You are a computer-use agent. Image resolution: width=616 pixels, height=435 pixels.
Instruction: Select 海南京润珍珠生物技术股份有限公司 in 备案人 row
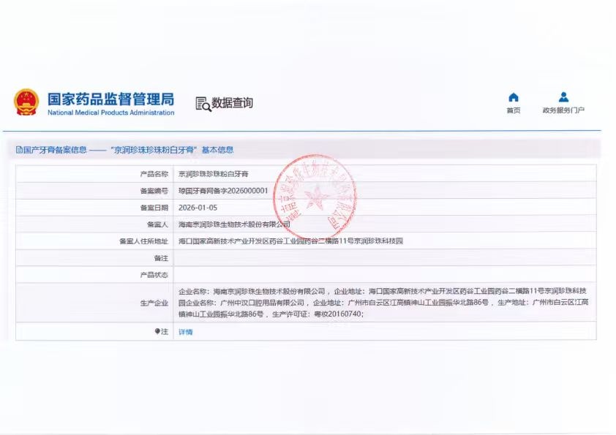(234, 224)
